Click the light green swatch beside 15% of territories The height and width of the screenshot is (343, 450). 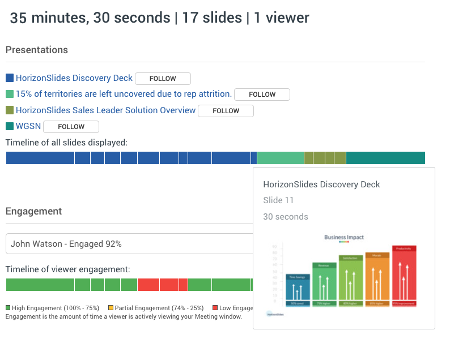[10, 94]
